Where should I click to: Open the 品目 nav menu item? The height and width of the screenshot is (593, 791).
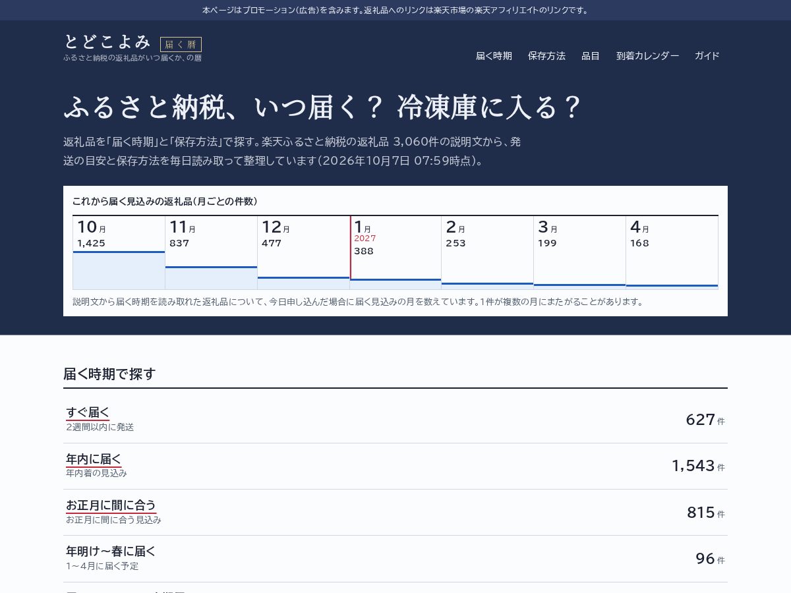[591, 56]
